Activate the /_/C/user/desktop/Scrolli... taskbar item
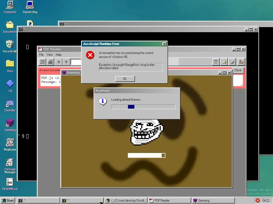 pos(126,201)
